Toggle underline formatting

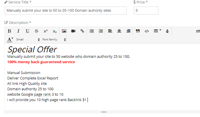(28, 31)
